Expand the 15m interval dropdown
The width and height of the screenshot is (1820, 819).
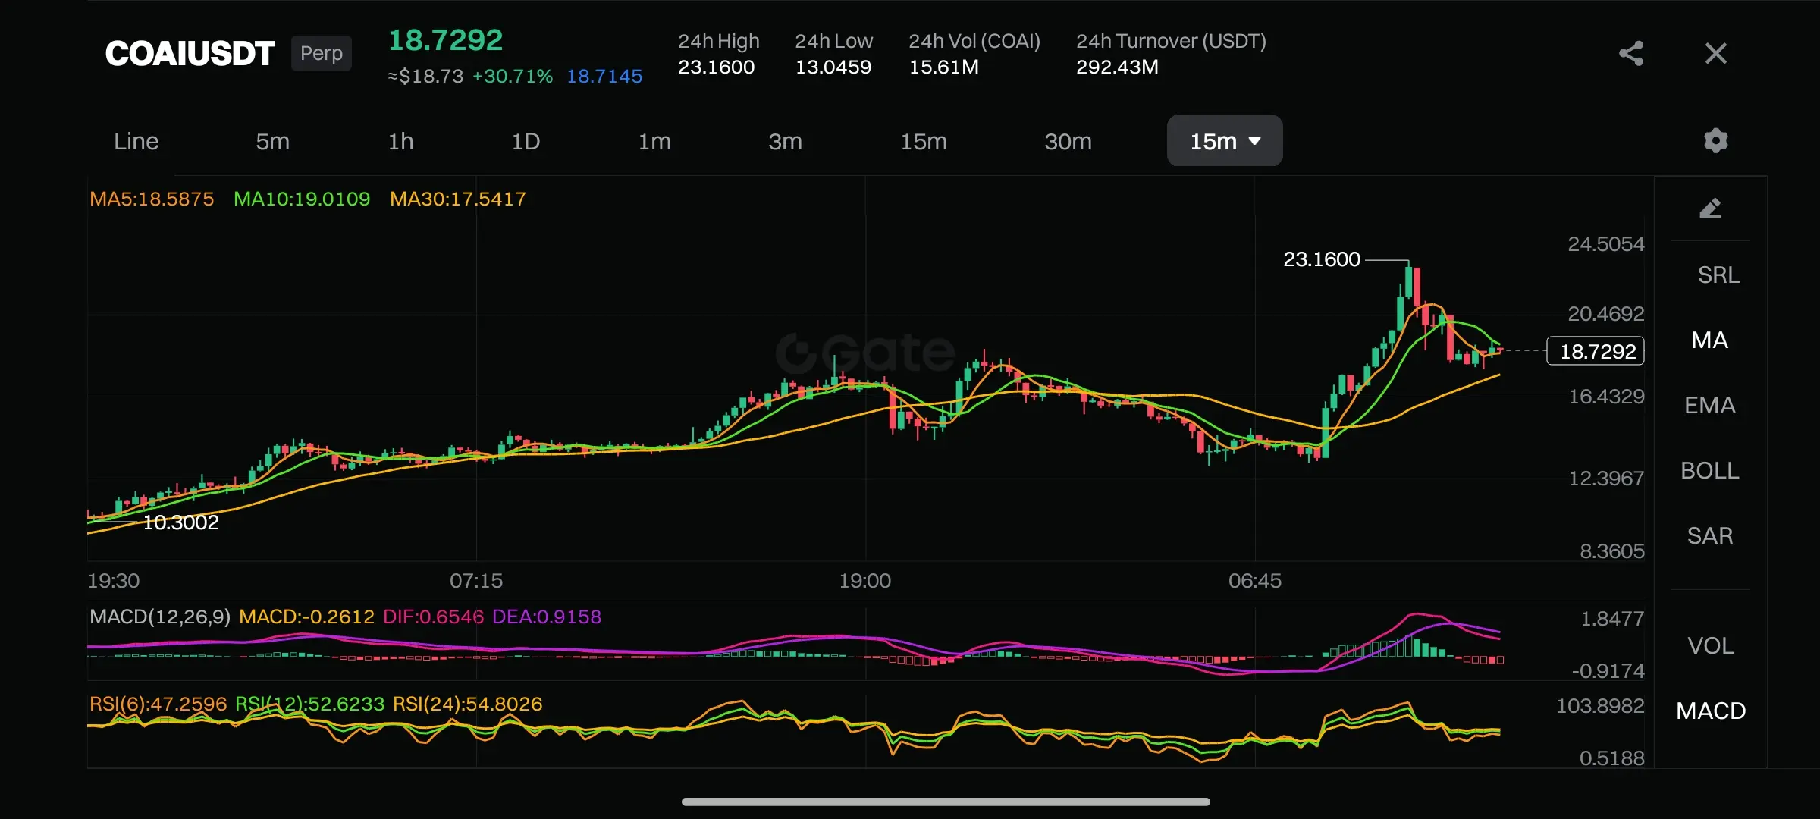[1224, 141]
